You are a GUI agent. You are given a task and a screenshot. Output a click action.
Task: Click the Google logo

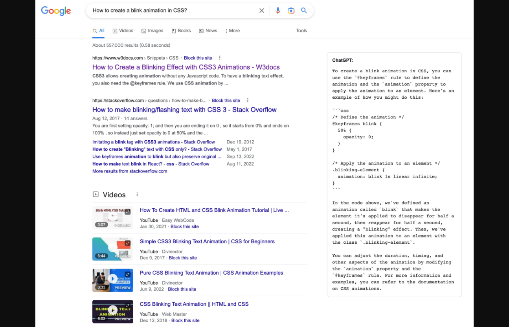56,11
